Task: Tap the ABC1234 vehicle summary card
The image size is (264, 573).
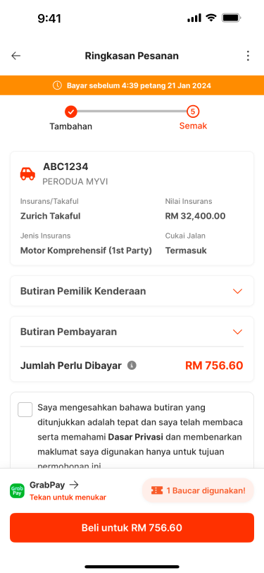Action: click(x=132, y=208)
